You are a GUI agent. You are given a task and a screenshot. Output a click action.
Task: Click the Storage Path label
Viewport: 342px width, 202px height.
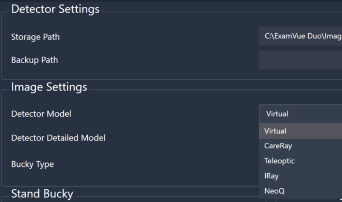pos(35,37)
